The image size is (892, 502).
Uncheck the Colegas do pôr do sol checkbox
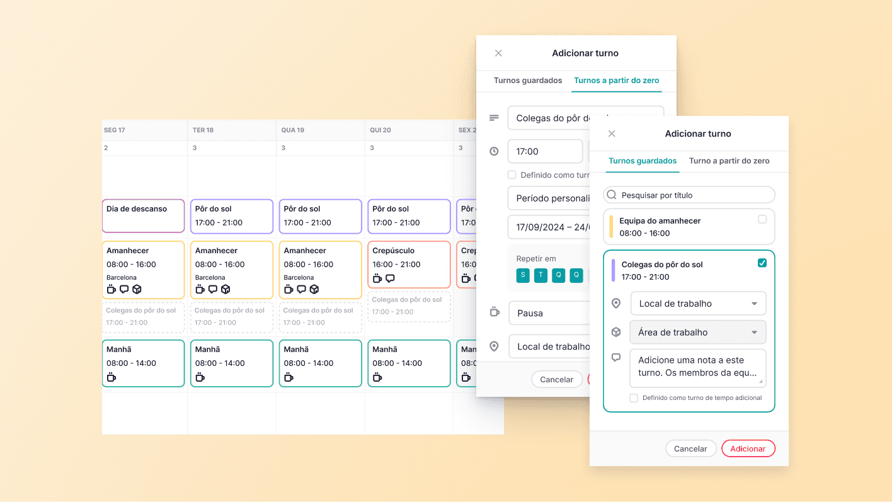(x=762, y=263)
